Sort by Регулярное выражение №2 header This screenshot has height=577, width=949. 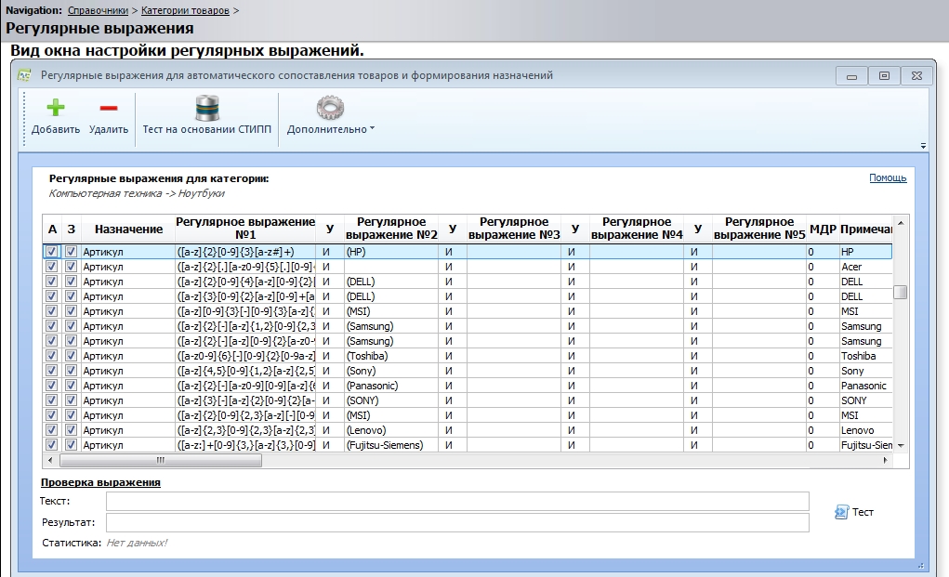coord(391,229)
